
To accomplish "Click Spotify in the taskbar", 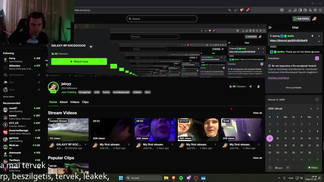I will 181,178.
